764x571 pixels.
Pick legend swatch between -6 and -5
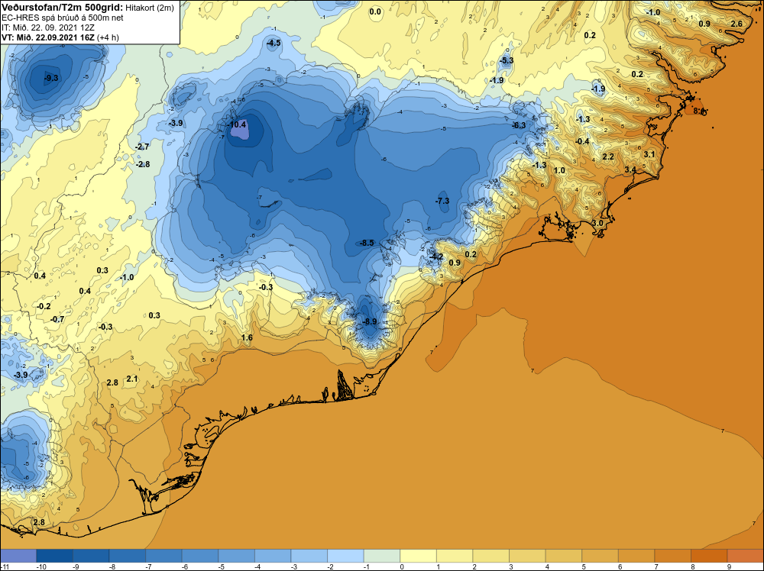coord(199,556)
